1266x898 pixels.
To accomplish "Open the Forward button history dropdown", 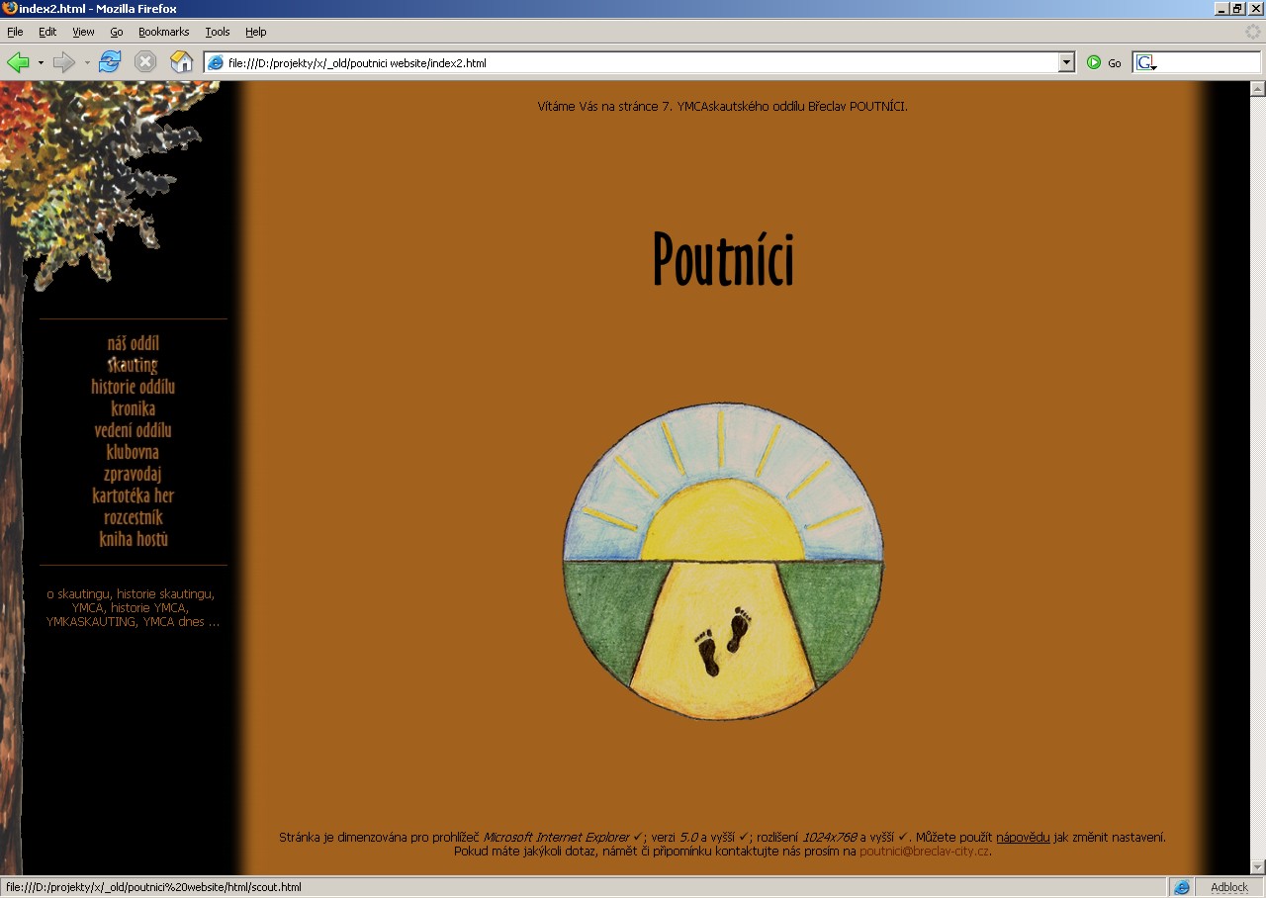I will pos(87,63).
